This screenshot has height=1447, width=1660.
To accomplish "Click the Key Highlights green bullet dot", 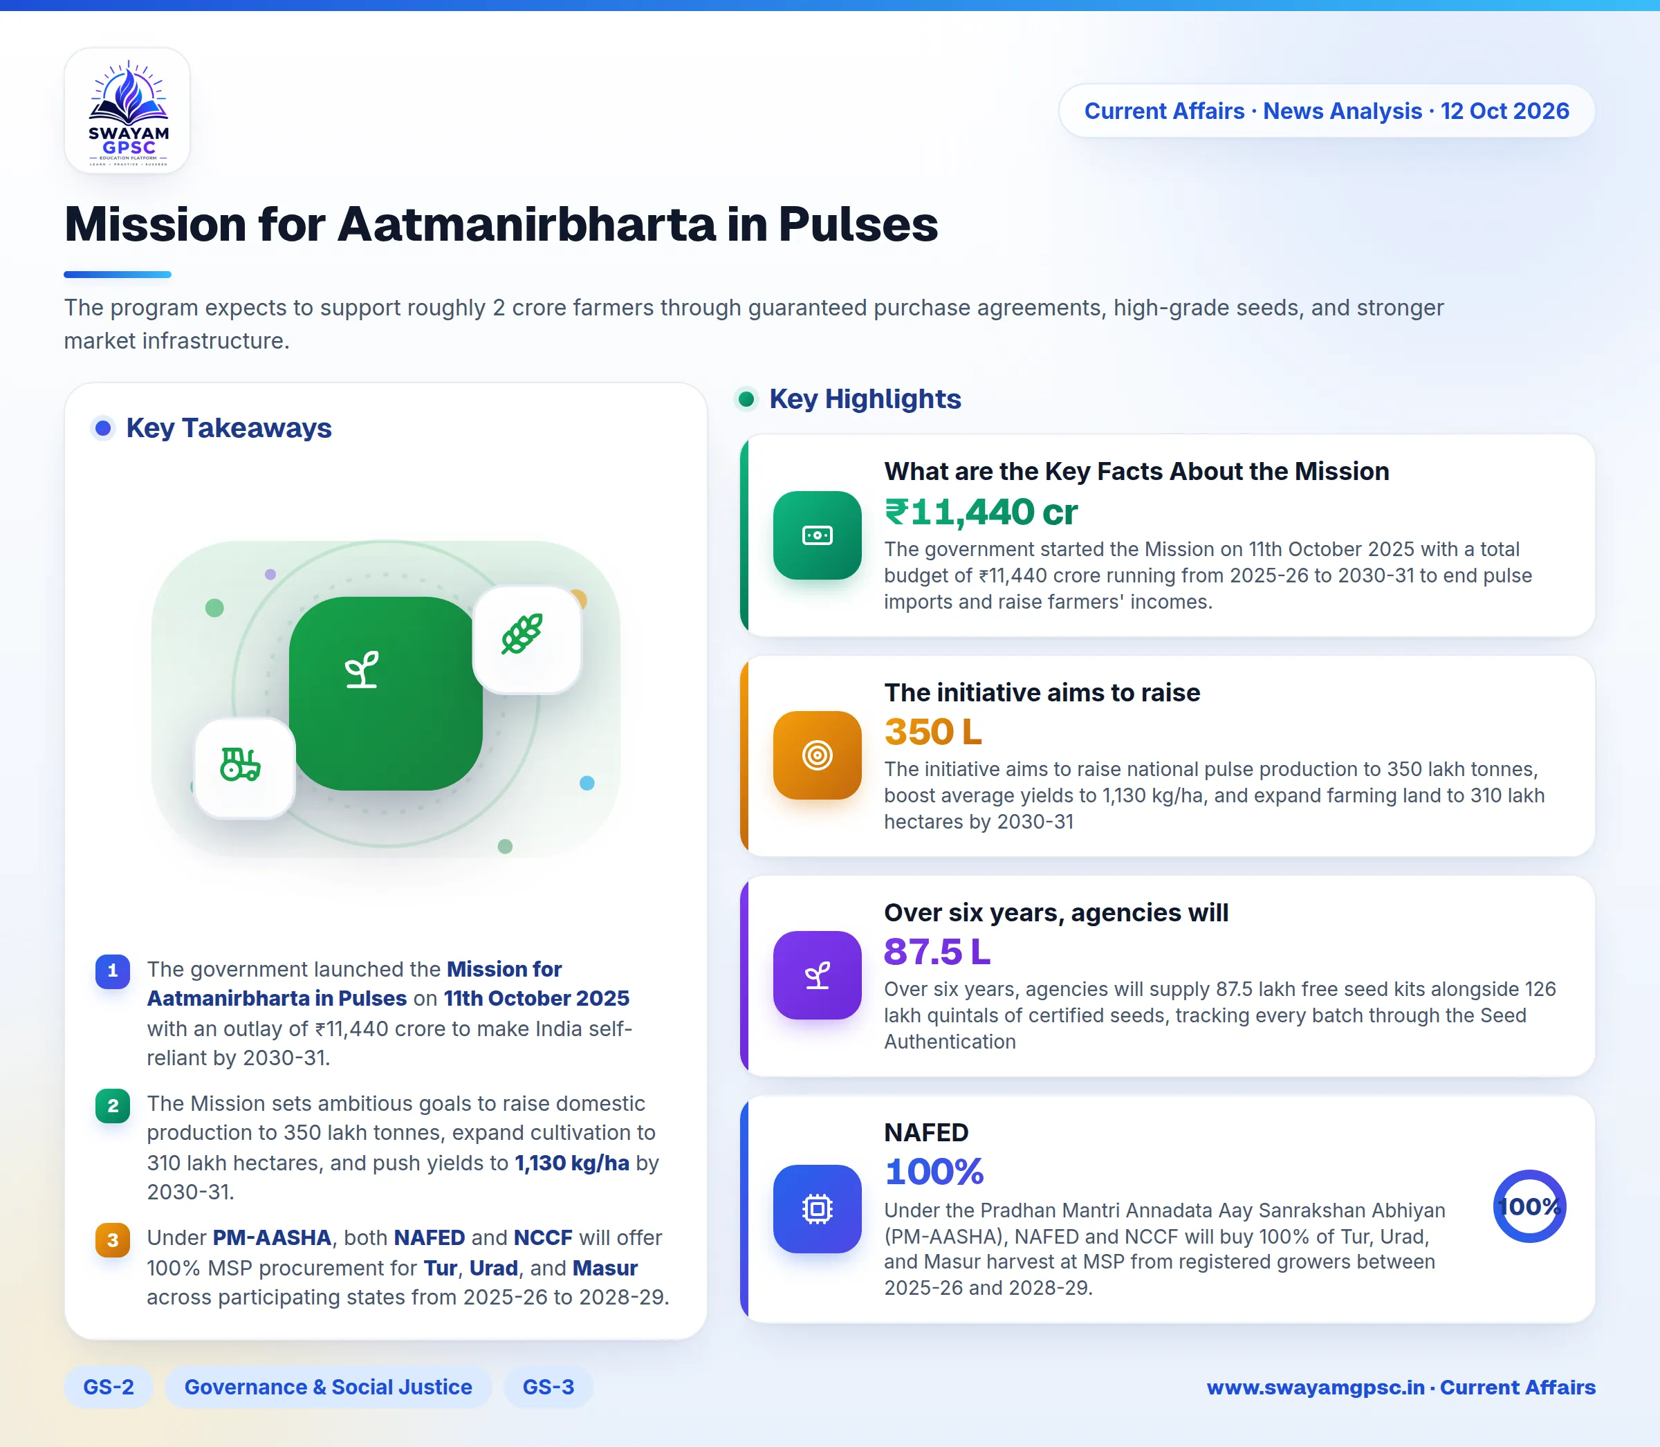I will click(746, 399).
